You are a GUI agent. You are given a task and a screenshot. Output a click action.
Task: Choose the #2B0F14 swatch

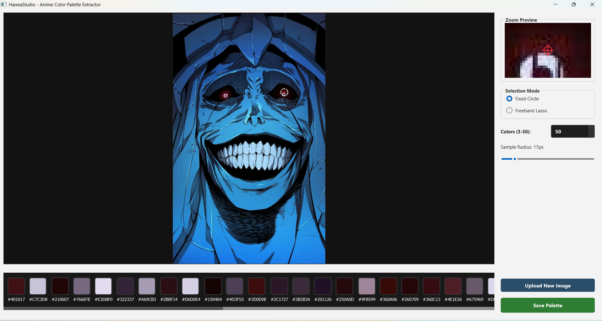169,286
